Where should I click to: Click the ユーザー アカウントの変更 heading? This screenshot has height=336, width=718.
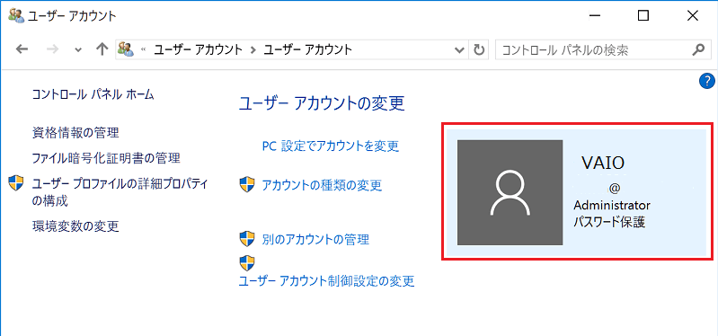pos(322,103)
